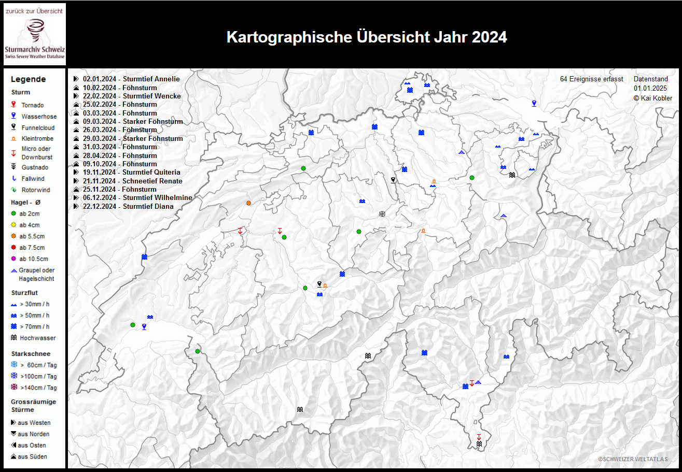682x472 pixels.
Task: Open 22.02.2024 Sturmtief Wencke event
Action: point(132,96)
